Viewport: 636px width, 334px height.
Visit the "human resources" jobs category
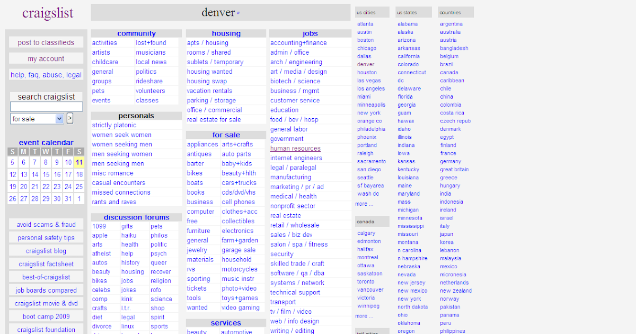tap(295, 148)
